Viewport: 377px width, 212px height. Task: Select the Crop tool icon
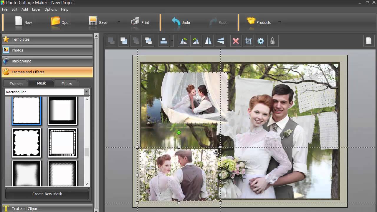(248, 41)
